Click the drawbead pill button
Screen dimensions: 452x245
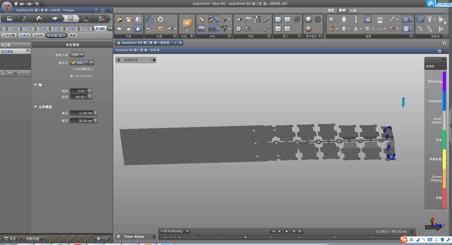pos(38,35)
